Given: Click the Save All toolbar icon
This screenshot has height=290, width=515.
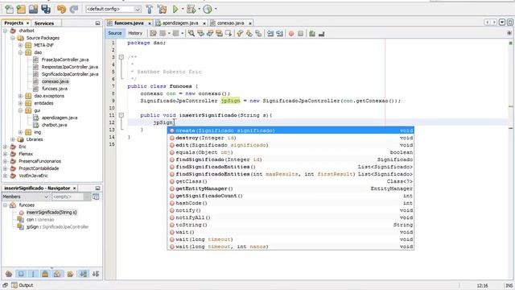Looking at the screenshot, I should pos(46,9).
